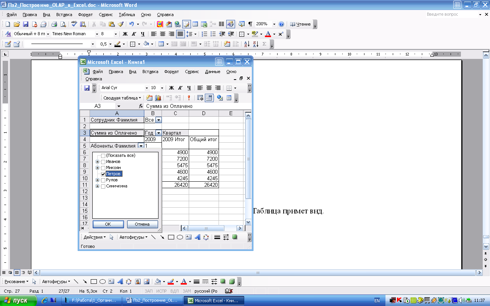490x306 pixels.
Task: Run spelling check (ABC checkmark icon)
Action: click(x=74, y=24)
